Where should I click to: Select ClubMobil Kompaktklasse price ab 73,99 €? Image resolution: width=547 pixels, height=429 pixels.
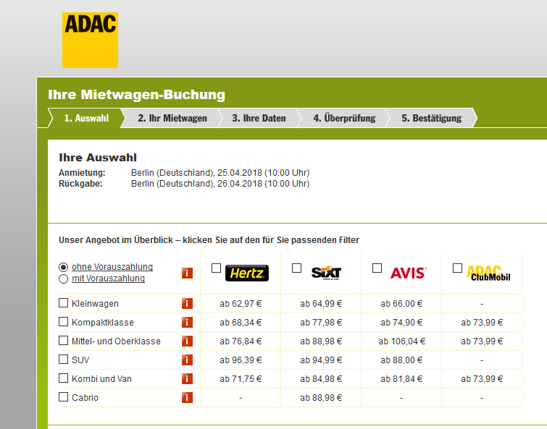pos(482,323)
